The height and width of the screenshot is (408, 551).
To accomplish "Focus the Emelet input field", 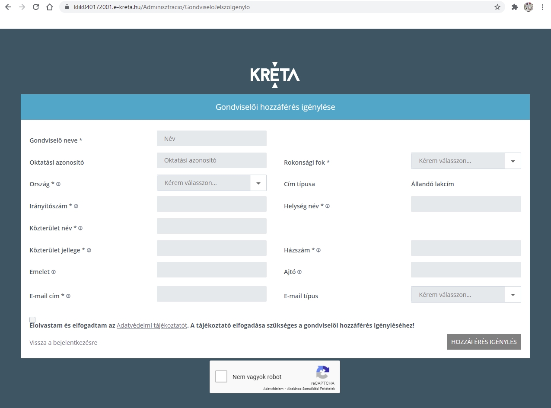I will coord(212,270).
